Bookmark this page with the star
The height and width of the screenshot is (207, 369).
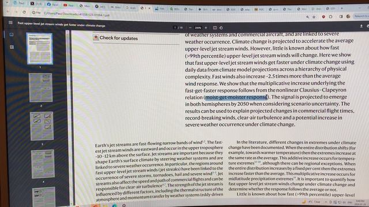click(314, 17)
